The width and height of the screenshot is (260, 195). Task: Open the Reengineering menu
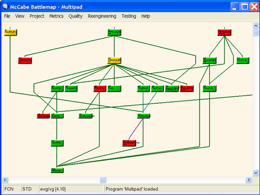102,16
